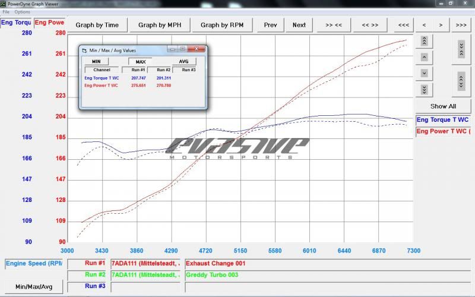475x297 pixels.
Task: Click the Run #1 column header in values window
Action: (134, 69)
